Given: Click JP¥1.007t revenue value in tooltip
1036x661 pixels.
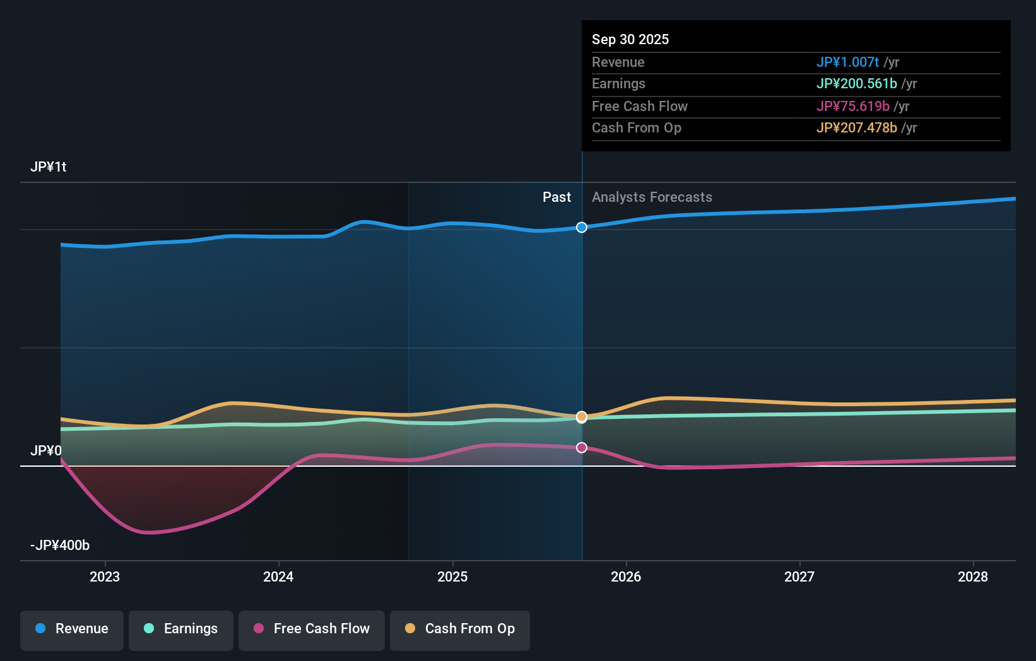Looking at the screenshot, I should [848, 62].
